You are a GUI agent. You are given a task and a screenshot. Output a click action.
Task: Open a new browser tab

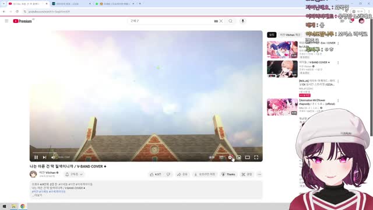[140, 3]
